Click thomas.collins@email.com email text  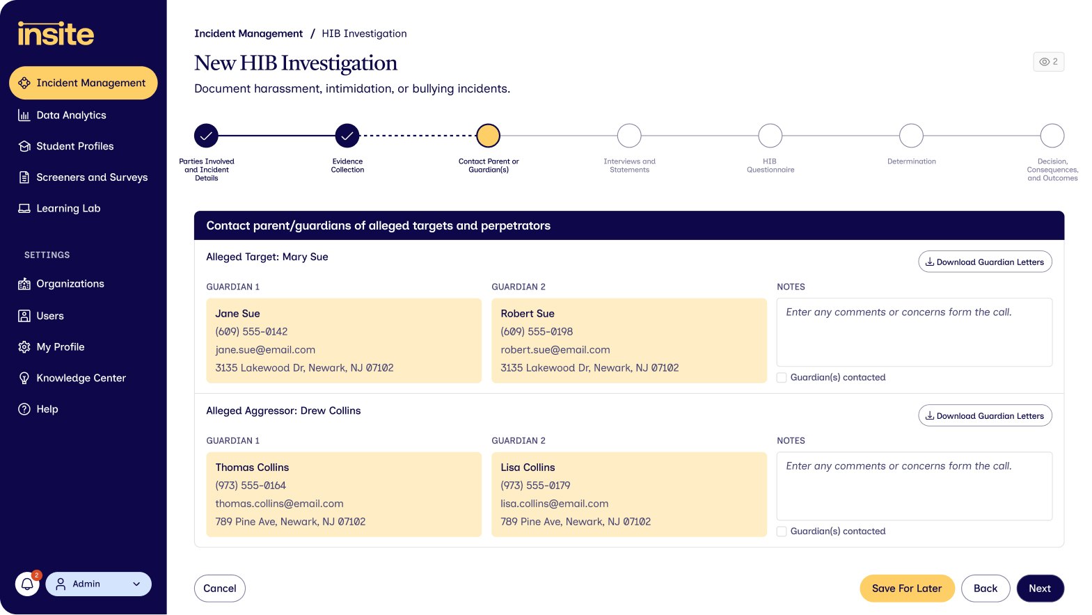click(x=279, y=504)
